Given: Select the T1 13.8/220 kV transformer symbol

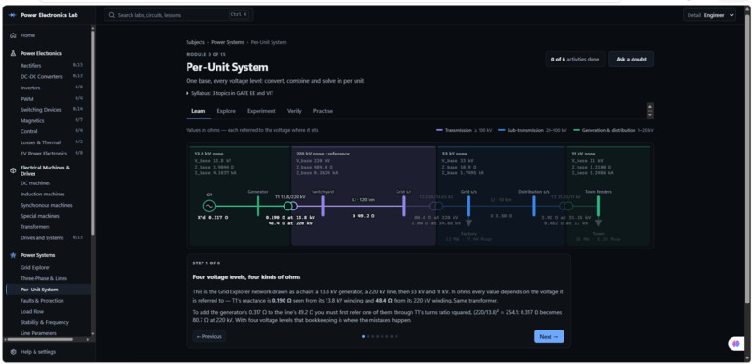Looking at the screenshot, I should (x=290, y=206).
